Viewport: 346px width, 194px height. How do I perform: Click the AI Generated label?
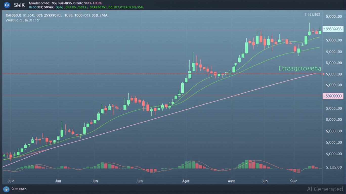point(325,189)
